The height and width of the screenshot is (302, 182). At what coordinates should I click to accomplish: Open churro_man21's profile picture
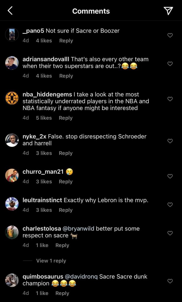[x=12, y=175]
